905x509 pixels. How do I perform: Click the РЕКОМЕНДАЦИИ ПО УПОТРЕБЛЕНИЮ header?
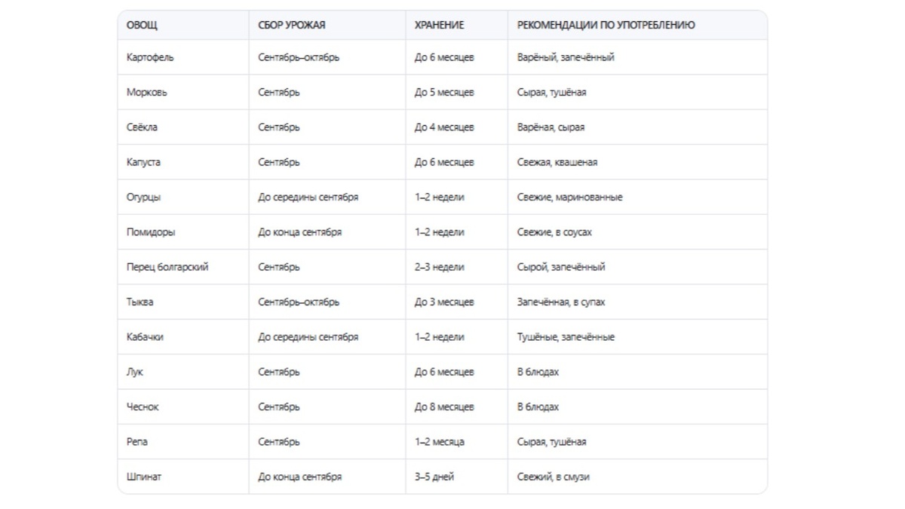[606, 25]
